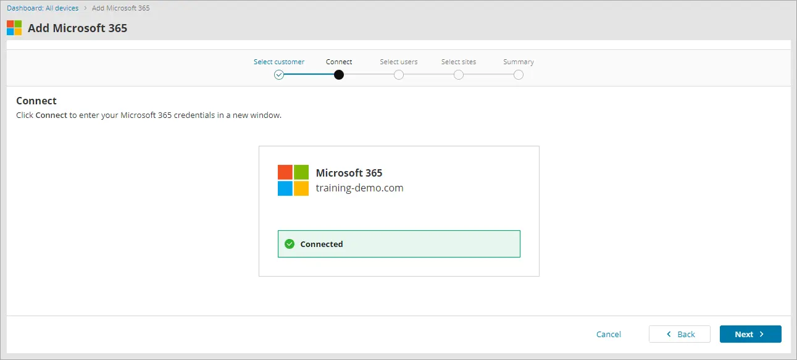
Task: Click the Select sites step circle
Action: pyautogui.click(x=459, y=75)
